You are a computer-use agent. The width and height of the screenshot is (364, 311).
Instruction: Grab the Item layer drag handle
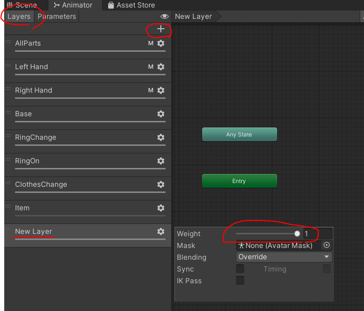(8, 207)
